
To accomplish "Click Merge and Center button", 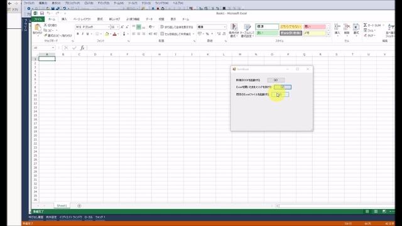I will point(176,34).
